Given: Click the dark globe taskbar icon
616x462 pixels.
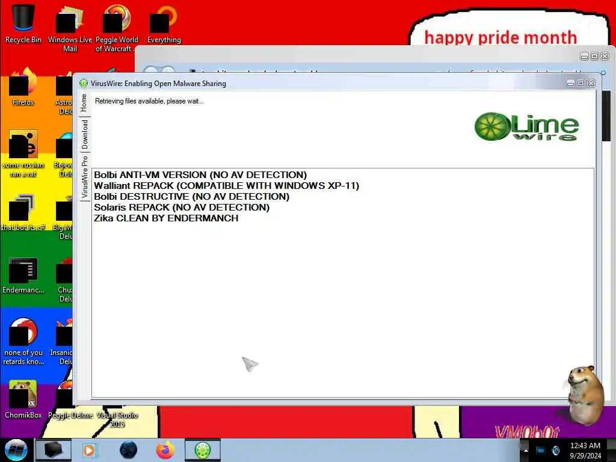Looking at the screenshot, I should point(128,450).
